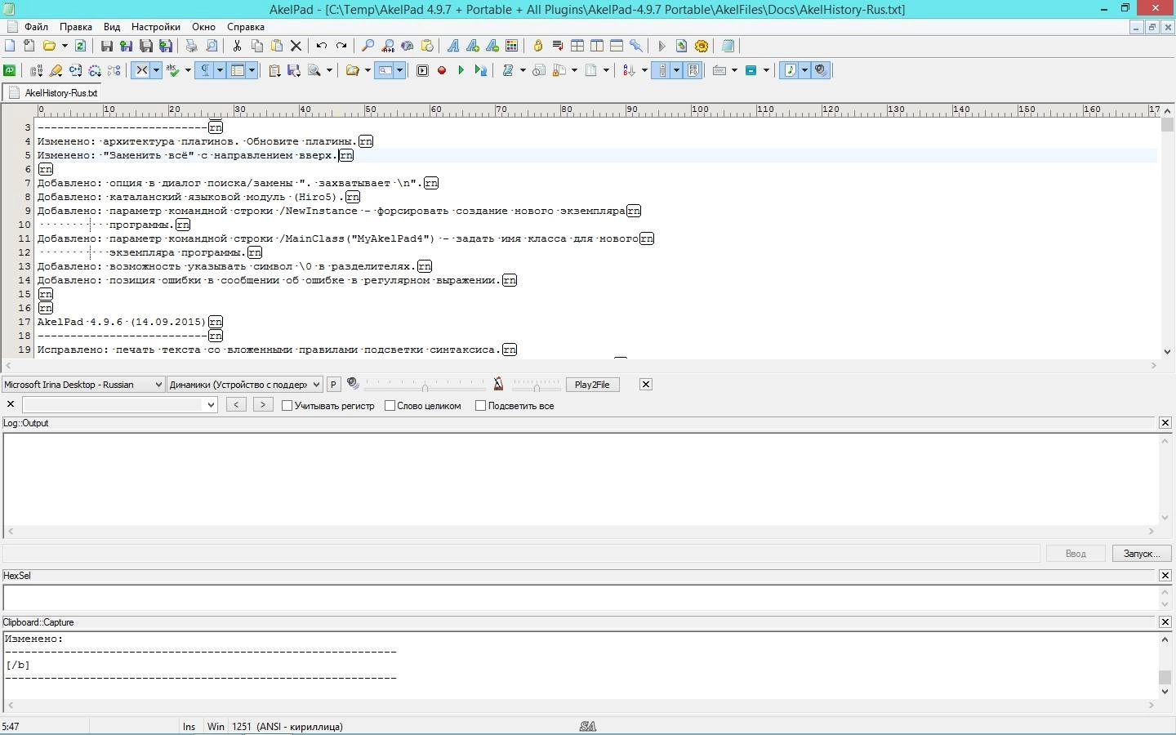Adjust the speech rate slider near metronome
The image size is (1176, 735).
point(536,385)
